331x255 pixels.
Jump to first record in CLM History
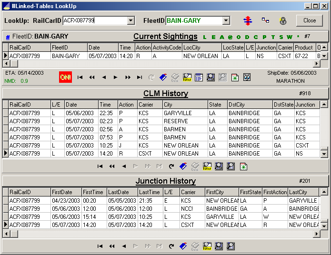pyautogui.click(x=100, y=166)
